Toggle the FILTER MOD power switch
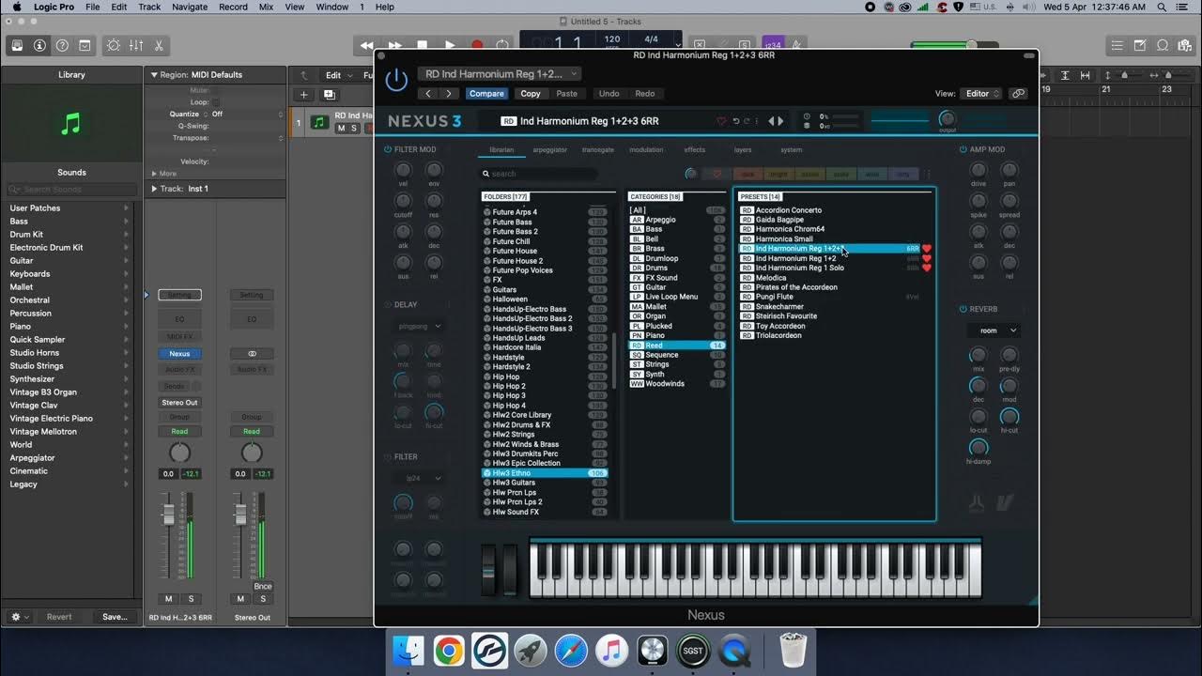This screenshot has width=1202, height=676. (388, 149)
